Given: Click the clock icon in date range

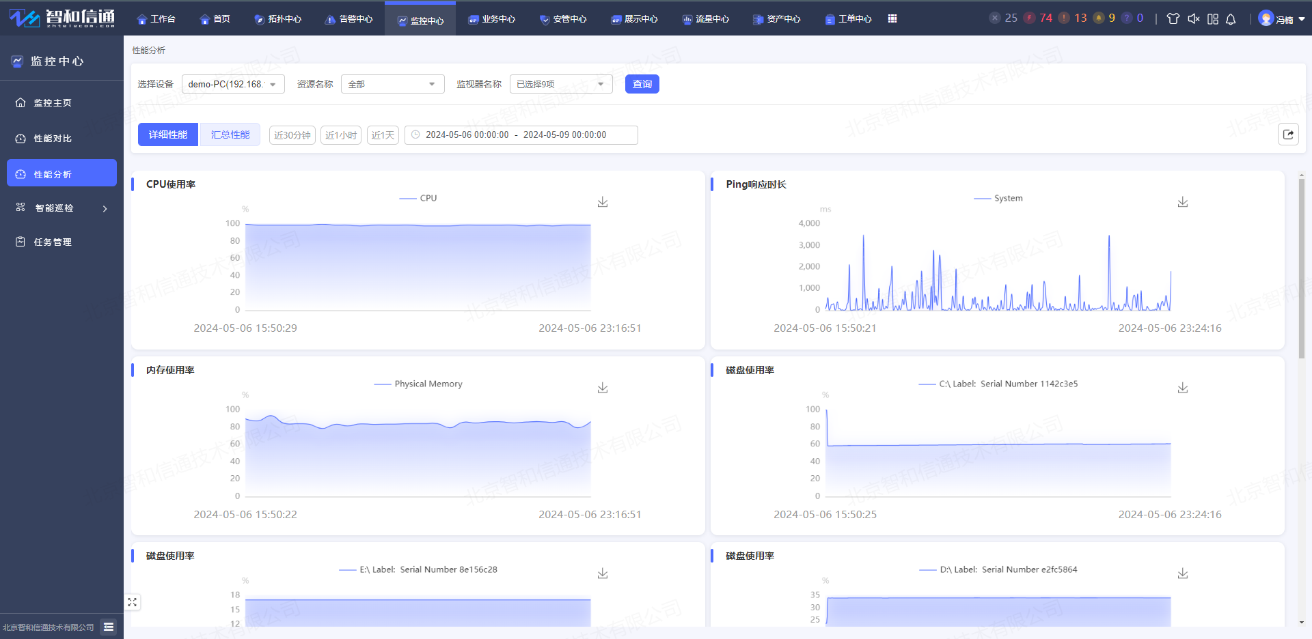Looking at the screenshot, I should click(x=415, y=134).
